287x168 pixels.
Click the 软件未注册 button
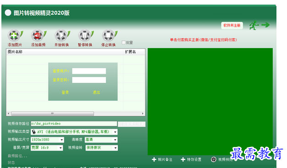click(x=232, y=26)
